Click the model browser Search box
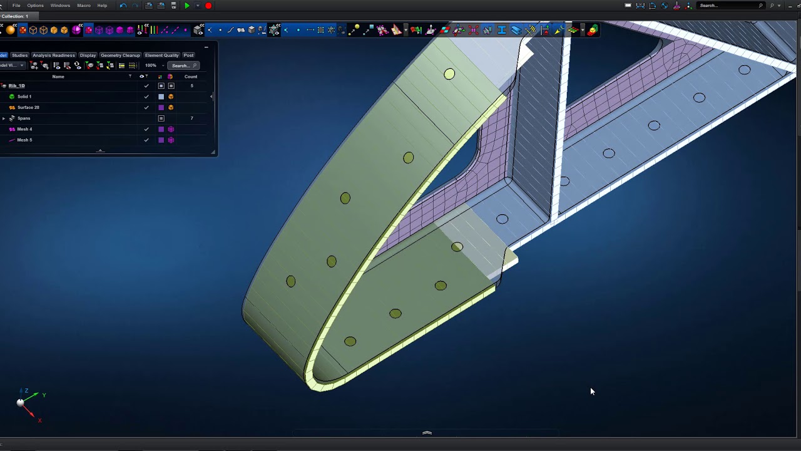801x451 pixels. click(x=183, y=66)
